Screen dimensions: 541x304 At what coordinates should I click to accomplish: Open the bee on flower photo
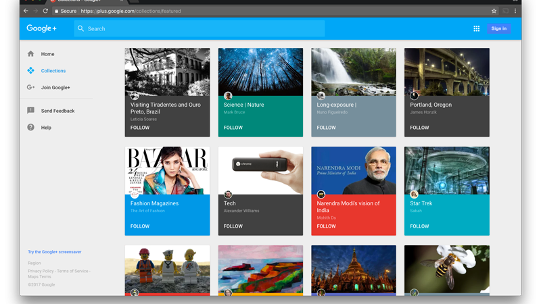[x=447, y=269]
